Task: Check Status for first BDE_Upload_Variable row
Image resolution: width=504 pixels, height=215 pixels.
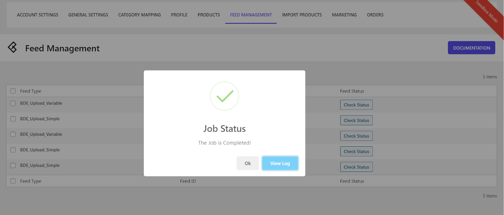Action: 356,105
